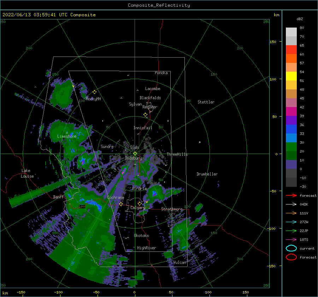This screenshot has height=297, width=318.
Task: Select the bright yellow dBZ swatch
Action: [291, 76]
